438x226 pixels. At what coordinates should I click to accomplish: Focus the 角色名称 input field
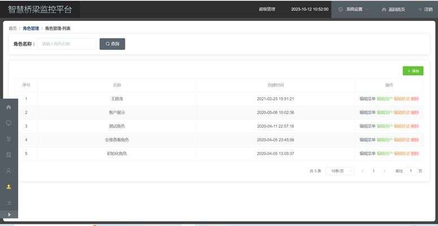coord(67,44)
